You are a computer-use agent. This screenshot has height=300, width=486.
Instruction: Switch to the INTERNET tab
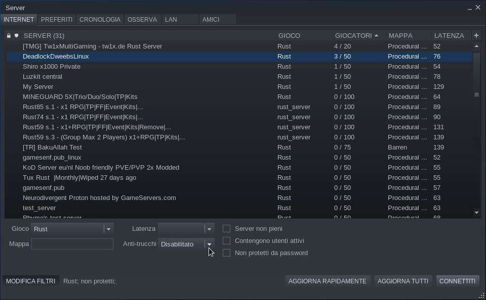pyautogui.click(x=19, y=20)
